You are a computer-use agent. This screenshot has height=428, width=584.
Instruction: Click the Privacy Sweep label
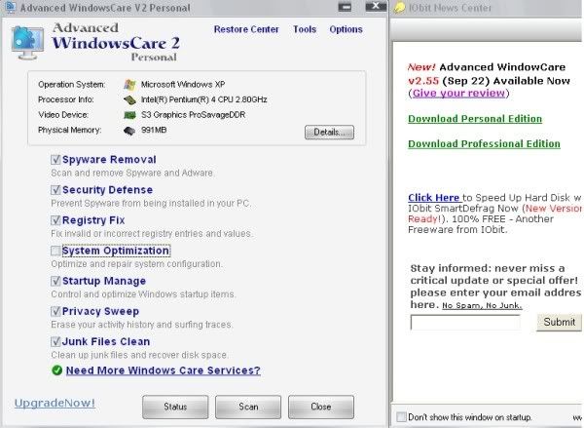tap(100, 311)
